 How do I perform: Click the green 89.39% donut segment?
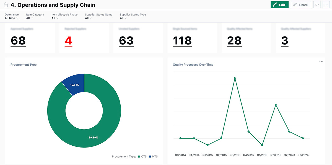pyautogui.click(x=94, y=137)
